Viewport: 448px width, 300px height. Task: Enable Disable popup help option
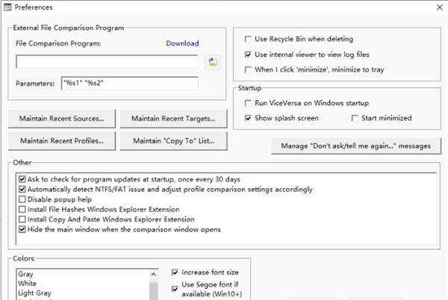(22, 199)
